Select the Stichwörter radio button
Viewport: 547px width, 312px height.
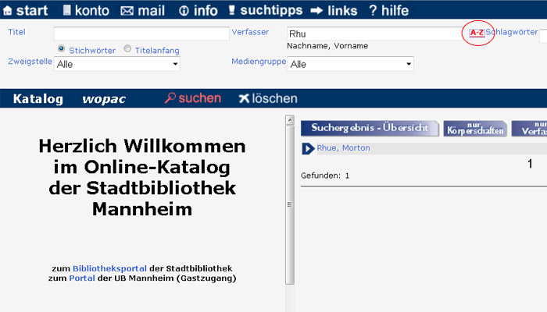click(62, 49)
